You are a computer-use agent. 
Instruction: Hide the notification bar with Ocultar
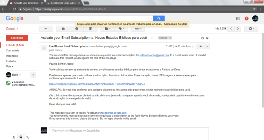(x=183, y=24)
